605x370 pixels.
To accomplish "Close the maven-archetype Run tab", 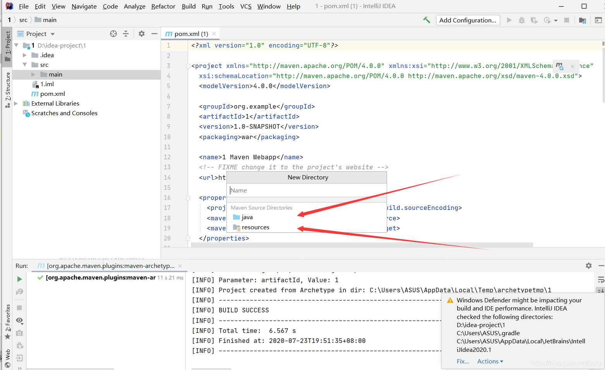I will pyautogui.click(x=180, y=266).
